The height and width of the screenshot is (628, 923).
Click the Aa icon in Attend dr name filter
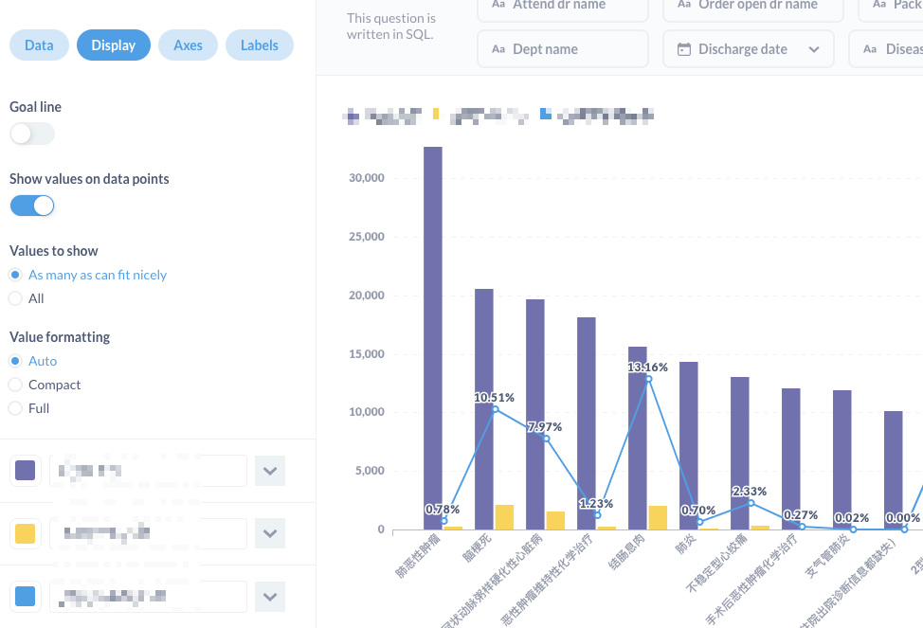coord(499,6)
